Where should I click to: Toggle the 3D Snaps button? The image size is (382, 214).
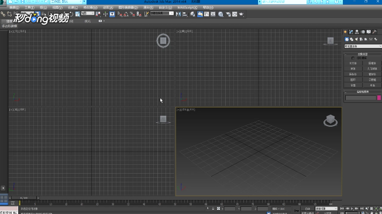coord(119,14)
